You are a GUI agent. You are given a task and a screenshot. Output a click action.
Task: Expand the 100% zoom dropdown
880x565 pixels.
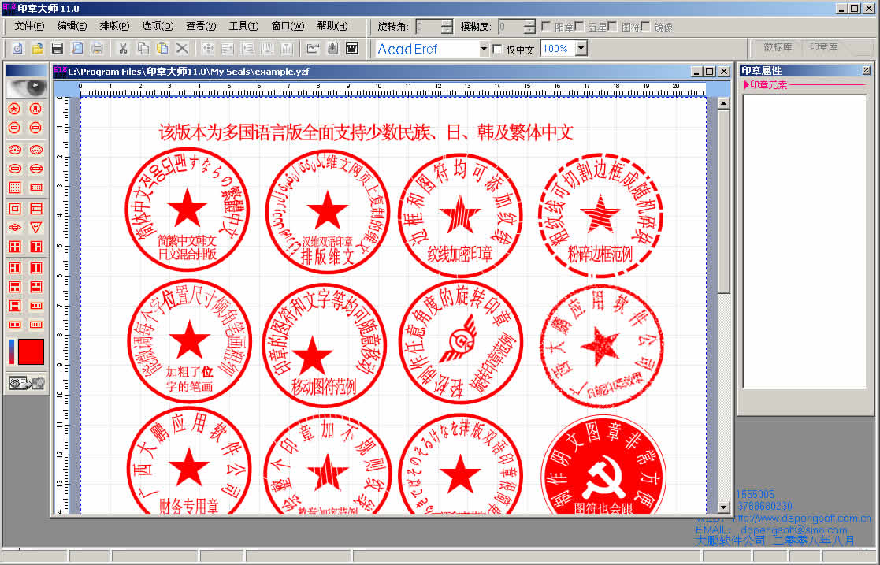coord(581,49)
